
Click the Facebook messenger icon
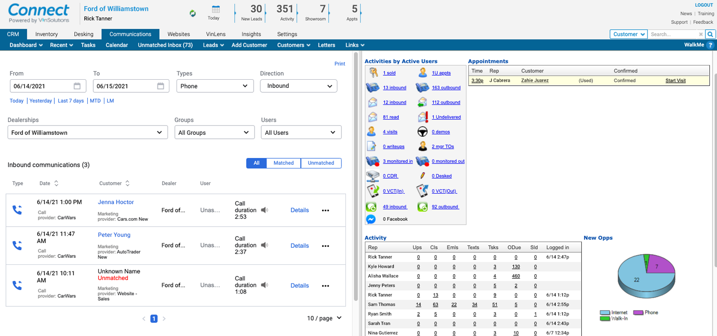(x=371, y=219)
